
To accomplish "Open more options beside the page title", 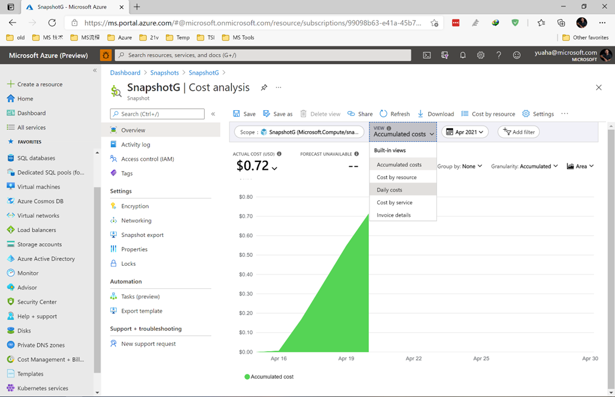I will point(279,87).
